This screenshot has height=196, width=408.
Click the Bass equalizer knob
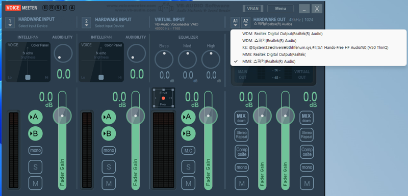point(164,59)
